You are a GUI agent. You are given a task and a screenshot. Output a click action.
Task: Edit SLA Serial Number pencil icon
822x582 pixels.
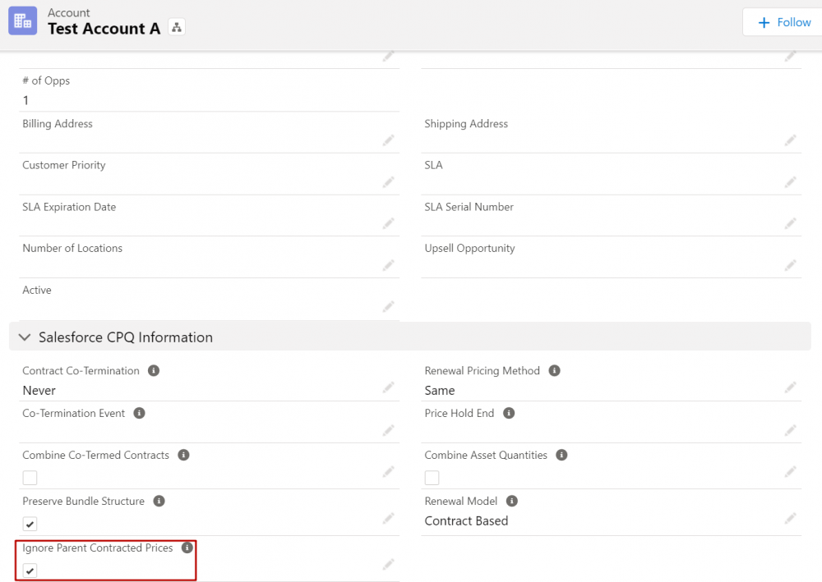(790, 223)
